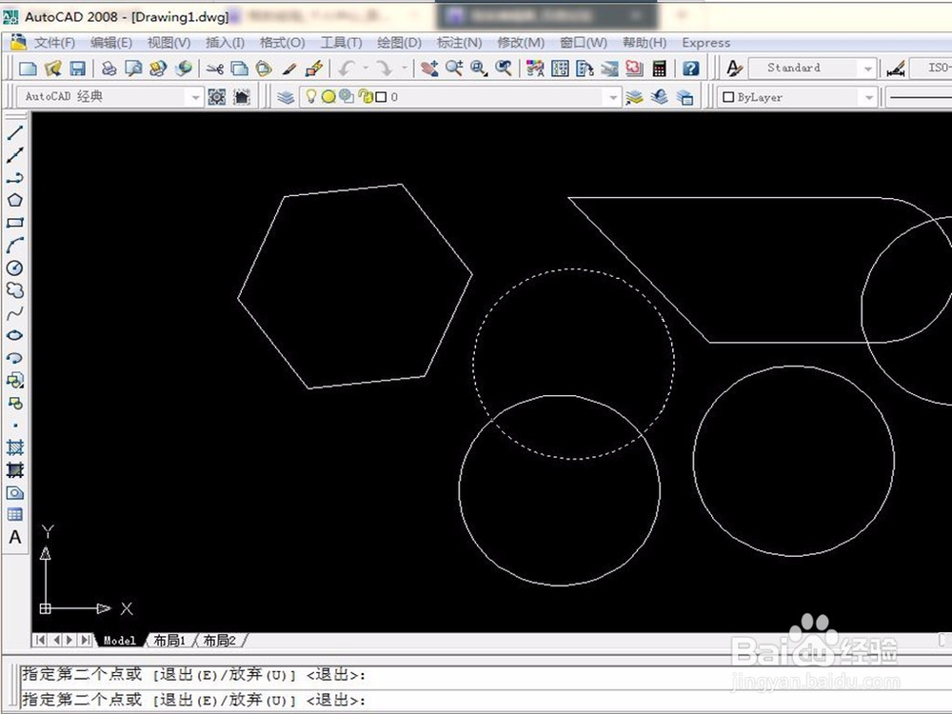Select the Region tool
This screenshot has width=952, height=714.
(14, 492)
